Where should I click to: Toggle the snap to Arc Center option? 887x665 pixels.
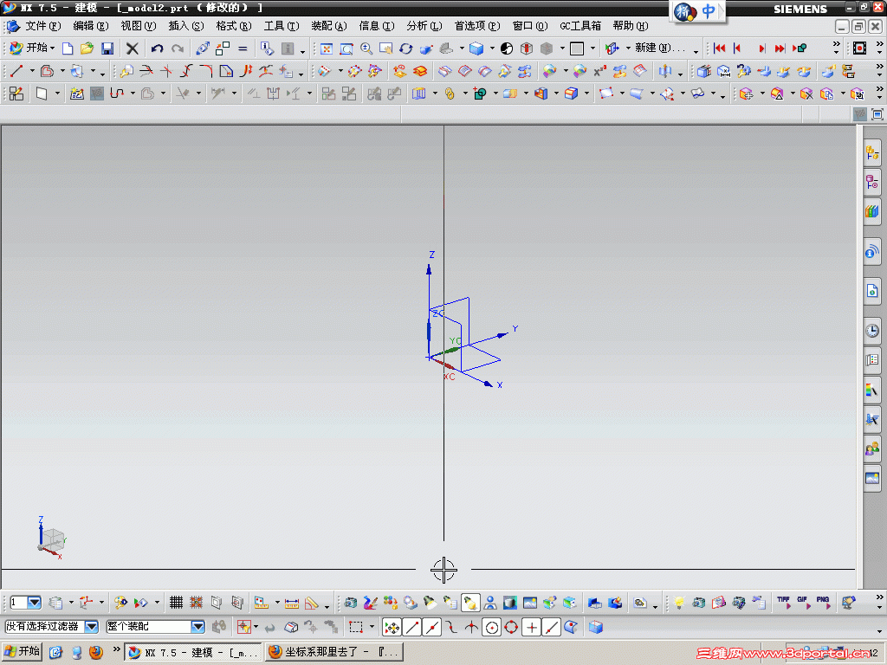(x=492, y=627)
